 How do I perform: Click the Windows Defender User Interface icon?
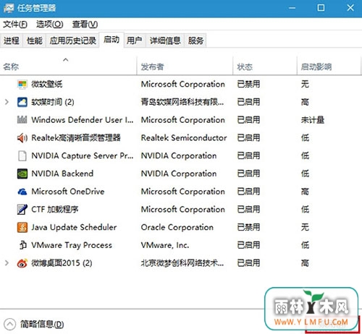pyautogui.click(x=22, y=120)
